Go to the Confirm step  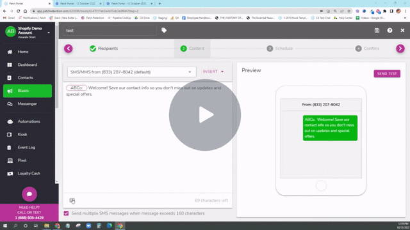tap(367, 49)
